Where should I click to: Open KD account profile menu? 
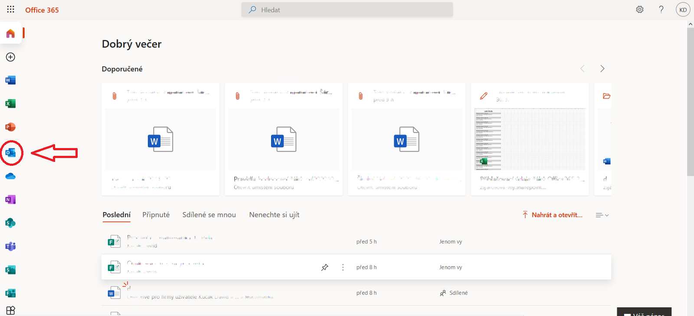(x=683, y=10)
